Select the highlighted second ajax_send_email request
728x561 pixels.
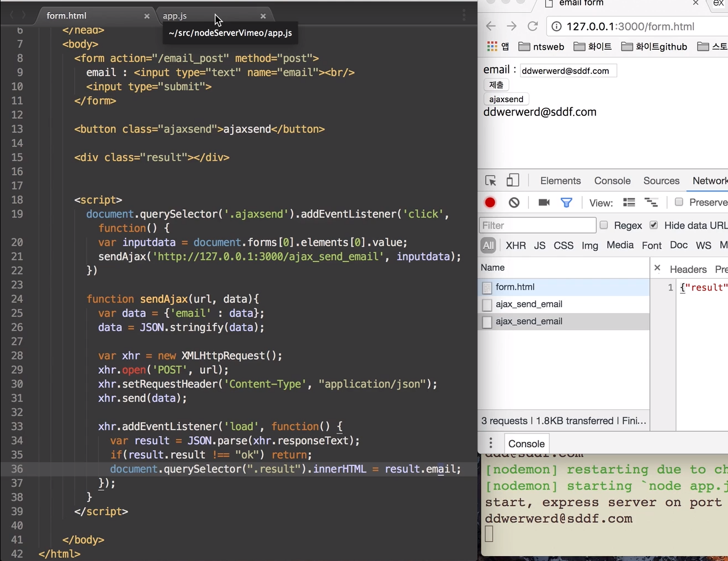(564, 321)
